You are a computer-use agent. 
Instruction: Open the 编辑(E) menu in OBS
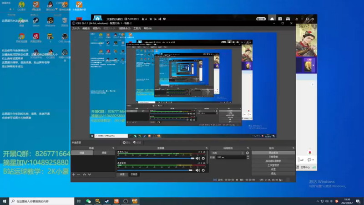(x=86, y=28)
